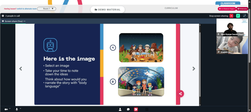Go to the next slide arrow
This screenshot has height=112, width=251.
[x=194, y=68]
